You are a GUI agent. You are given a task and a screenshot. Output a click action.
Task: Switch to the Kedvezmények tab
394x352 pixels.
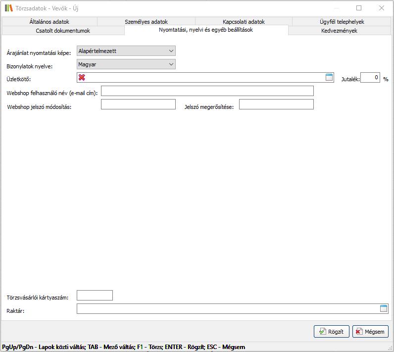pyautogui.click(x=339, y=31)
